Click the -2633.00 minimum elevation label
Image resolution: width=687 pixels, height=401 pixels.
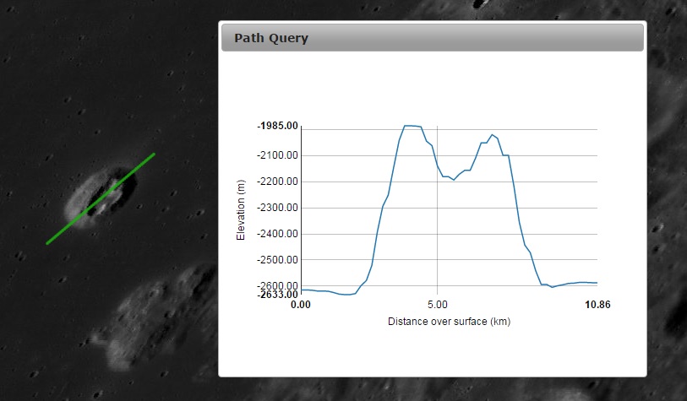point(277,295)
